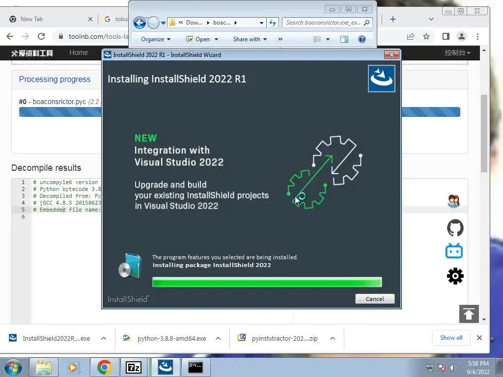Close the New Tab browser tab
This screenshot has height=377, width=503.
(90, 19)
